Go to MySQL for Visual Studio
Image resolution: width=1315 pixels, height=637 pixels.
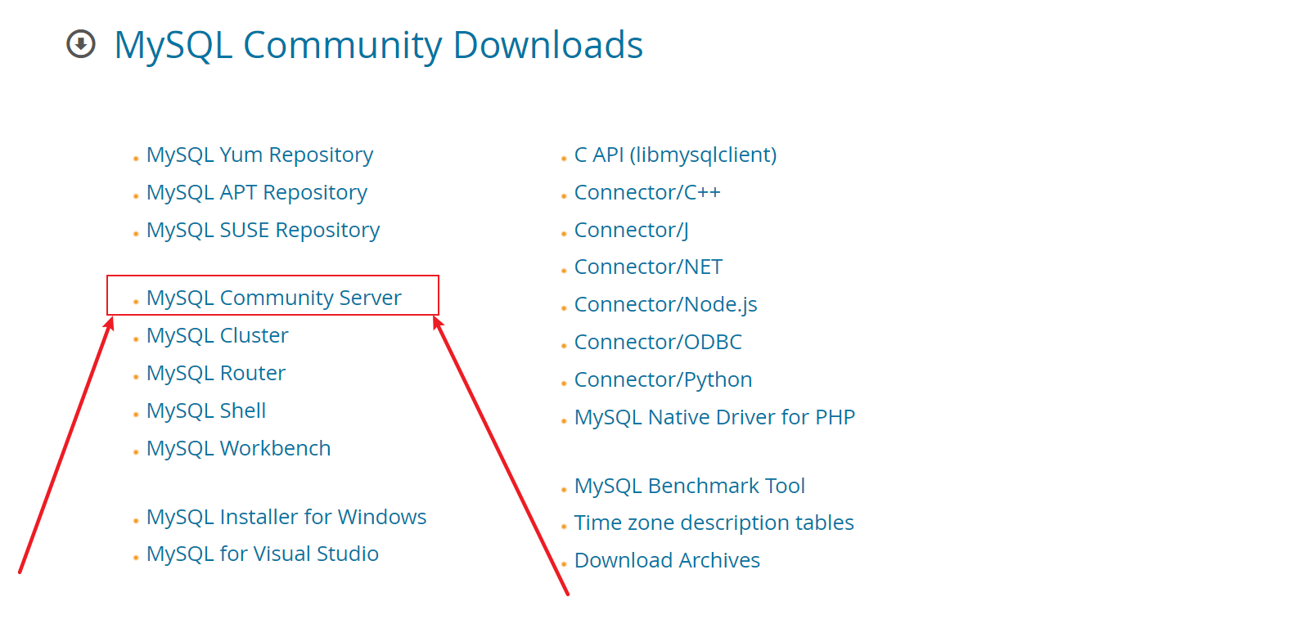click(x=262, y=554)
